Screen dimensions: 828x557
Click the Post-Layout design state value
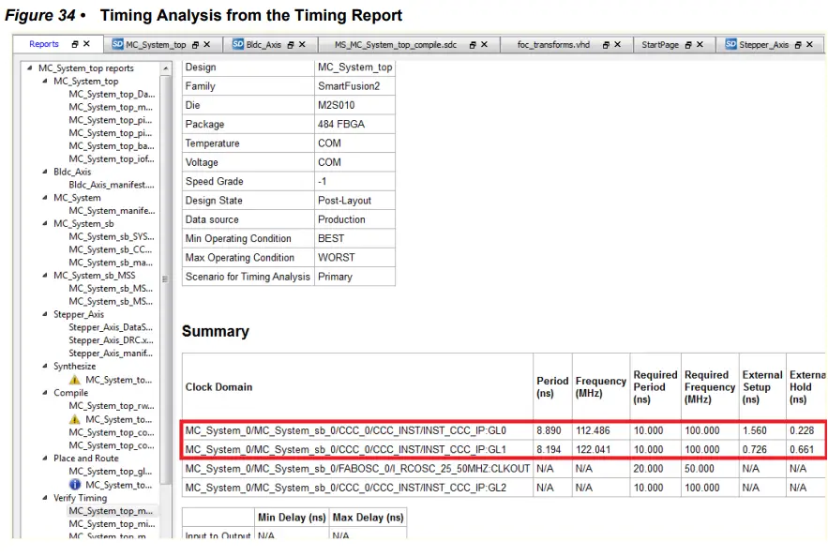click(x=344, y=201)
